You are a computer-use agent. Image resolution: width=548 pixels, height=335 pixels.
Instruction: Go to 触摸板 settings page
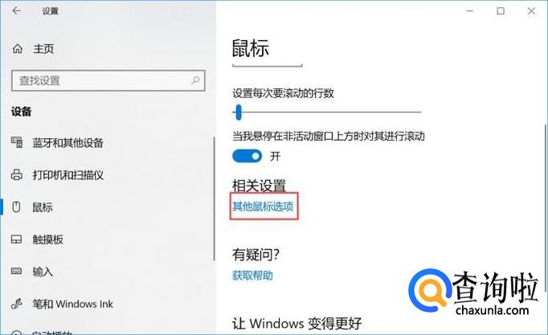click(x=48, y=239)
